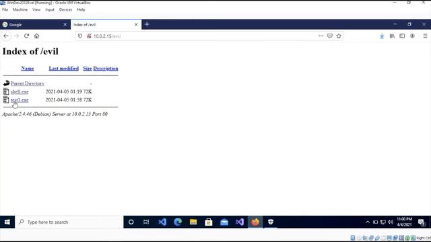Open the Windows Start menu

click(7, 222)
